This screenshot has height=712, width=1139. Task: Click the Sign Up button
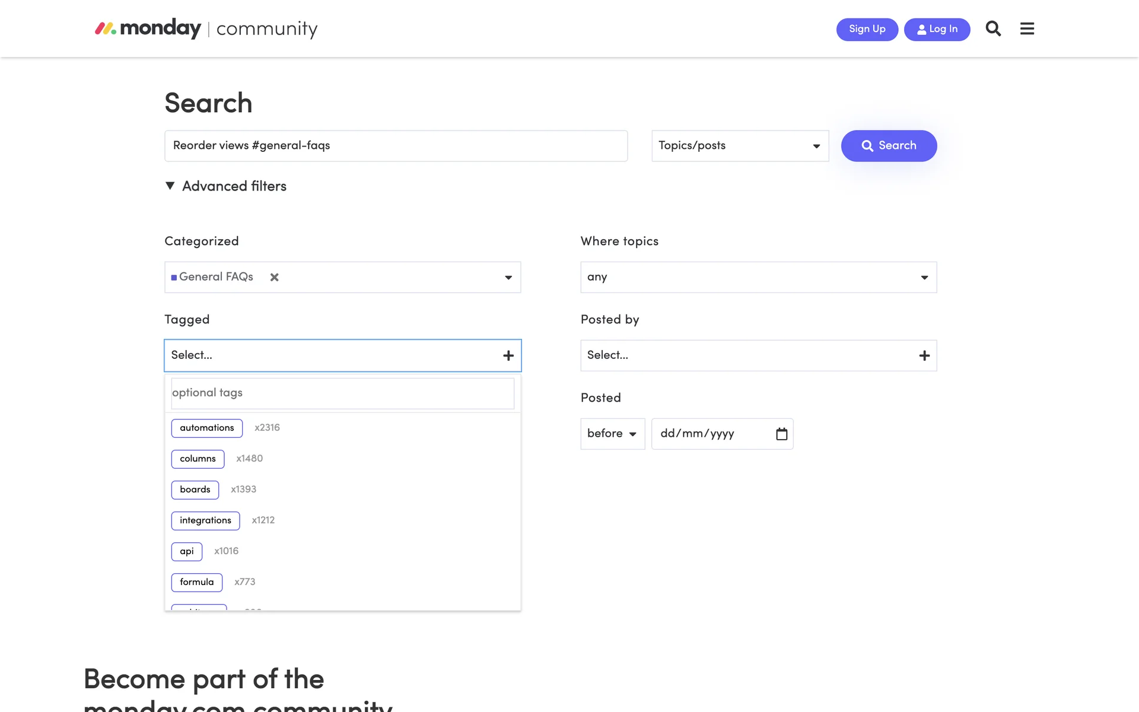[x=867, y=29]
